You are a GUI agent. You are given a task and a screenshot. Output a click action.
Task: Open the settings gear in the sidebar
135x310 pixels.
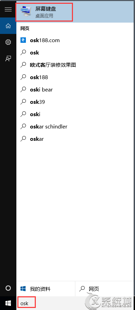(x=8, y=42)
